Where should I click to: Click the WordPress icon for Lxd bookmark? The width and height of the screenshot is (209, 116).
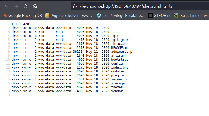(99, 16)
